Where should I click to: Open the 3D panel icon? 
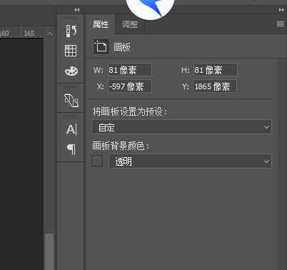(x=71, y=100)
